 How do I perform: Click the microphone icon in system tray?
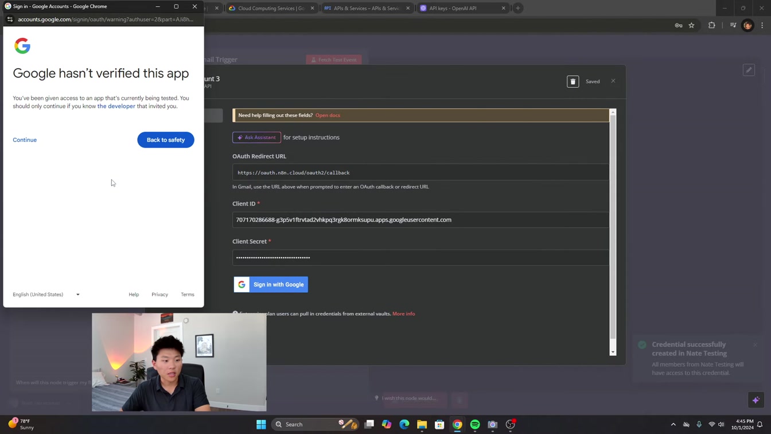(x=699, y=425)
